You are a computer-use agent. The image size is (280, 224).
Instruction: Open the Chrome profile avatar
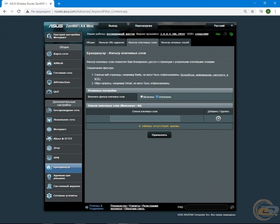pyautogui.click(x=268, y=11)
